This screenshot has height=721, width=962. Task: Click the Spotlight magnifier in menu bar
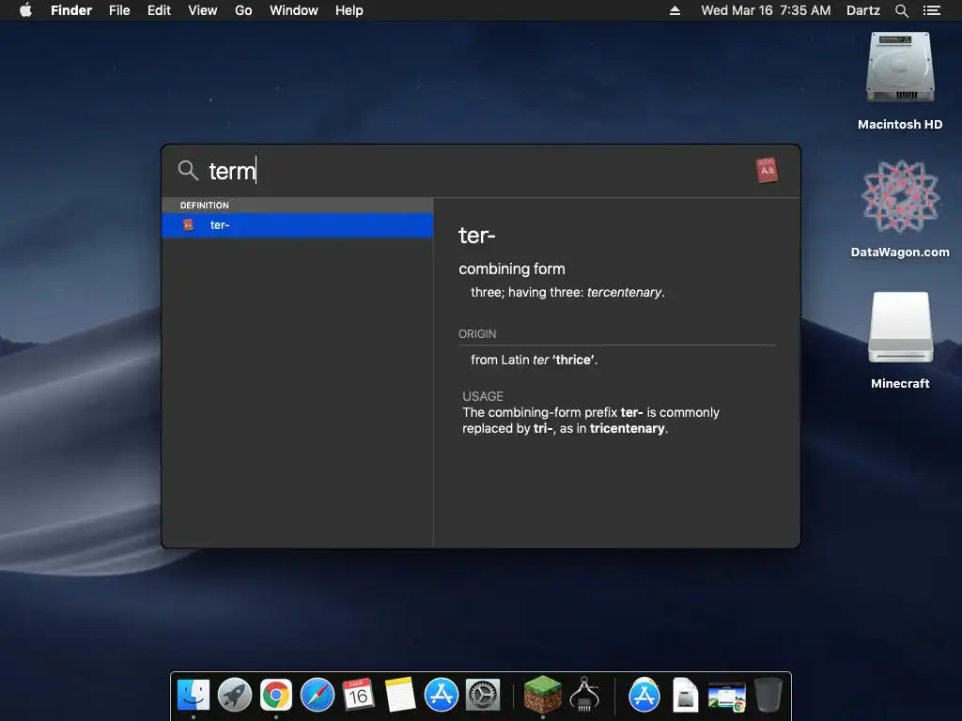(901, 10)
